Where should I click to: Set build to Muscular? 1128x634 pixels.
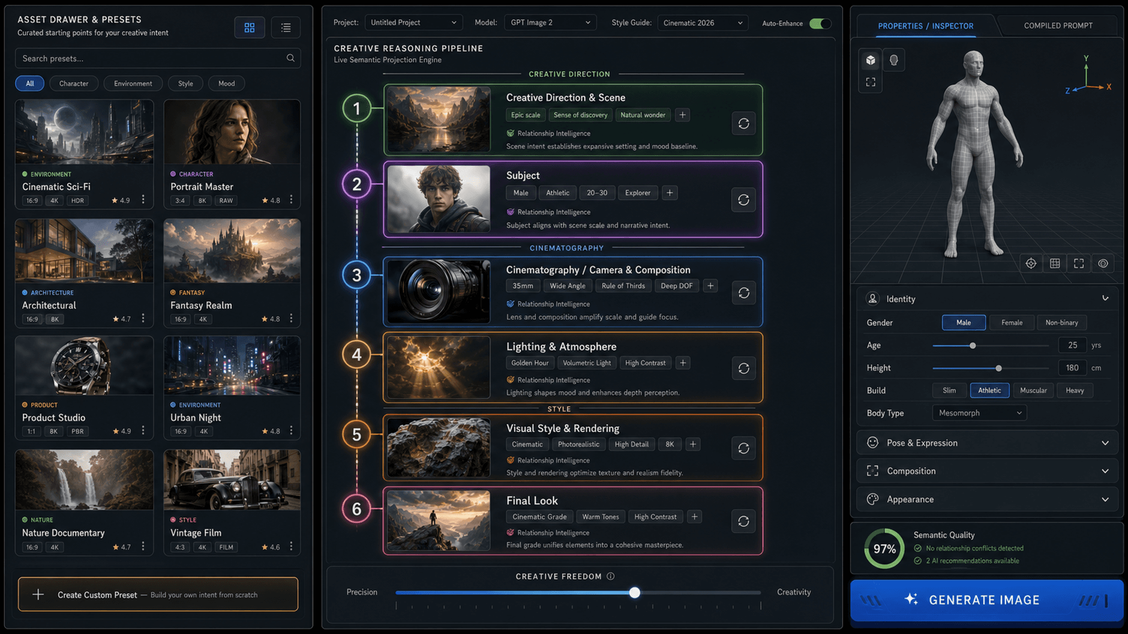click(1033, 390)
